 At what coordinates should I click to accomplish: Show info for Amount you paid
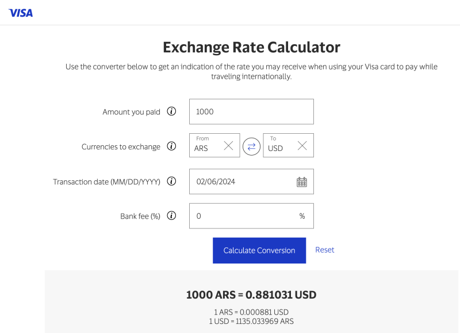pos(171,112)
